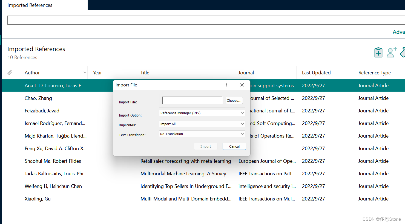The height and width of the screenshot is (224, 405).
Task: Click the add new reference clipboard icon
Action: coord(378,52)
